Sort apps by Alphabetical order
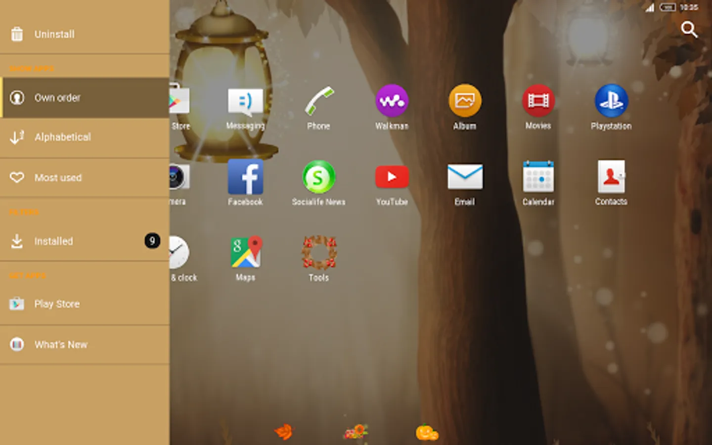This screenshot has width=712, height=445. click(x=85, y=137)
